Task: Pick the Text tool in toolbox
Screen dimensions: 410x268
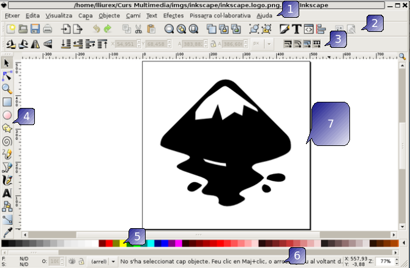Action: [x=7, y=193]
